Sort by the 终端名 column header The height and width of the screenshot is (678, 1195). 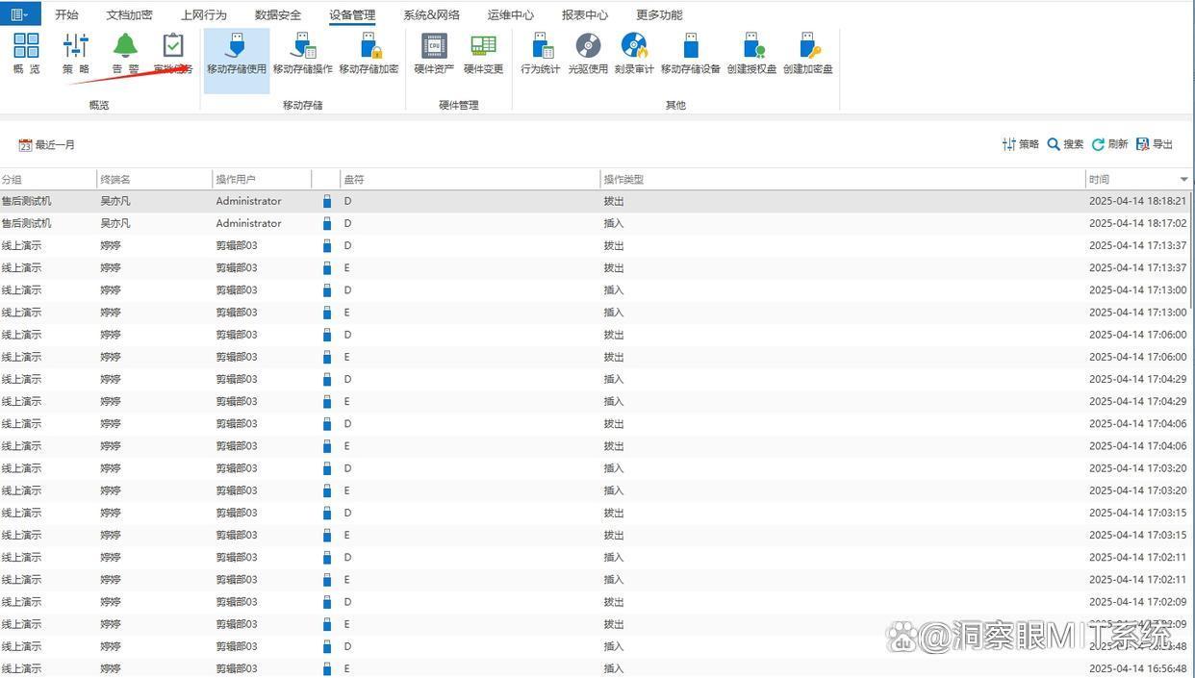tap(154, 180)
